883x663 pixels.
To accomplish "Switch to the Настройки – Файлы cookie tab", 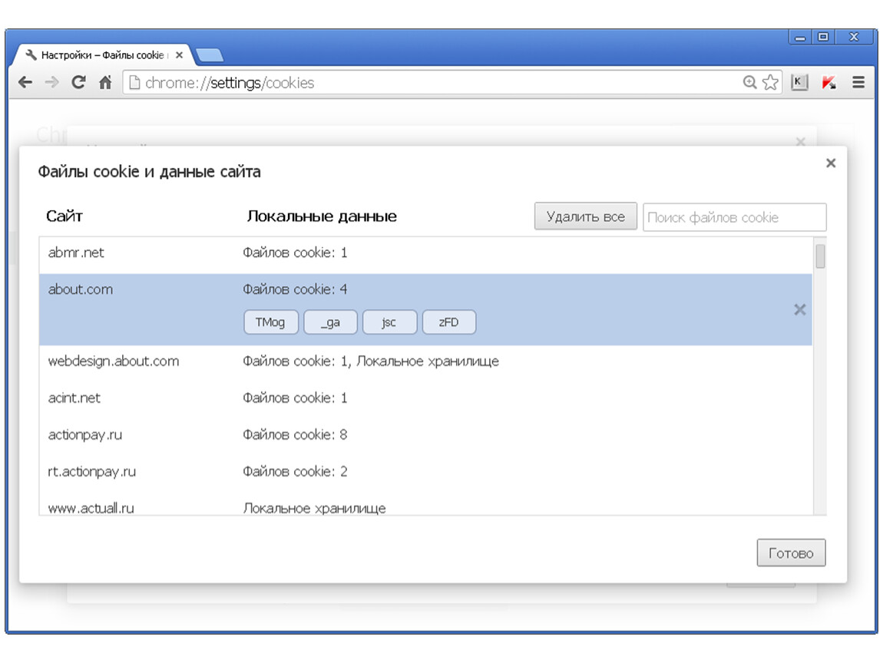I will pyautogui.click(x=103, y=55).
